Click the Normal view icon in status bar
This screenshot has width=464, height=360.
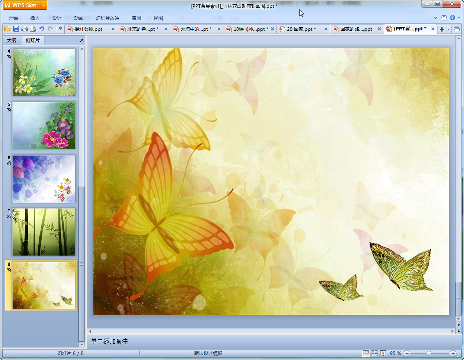pyautogui.click(x=366, y=353)
